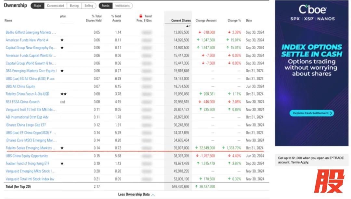This screenshot has width=351, height=199.
Task: Sort by the Change Amount column header
Action: [206, 20]
